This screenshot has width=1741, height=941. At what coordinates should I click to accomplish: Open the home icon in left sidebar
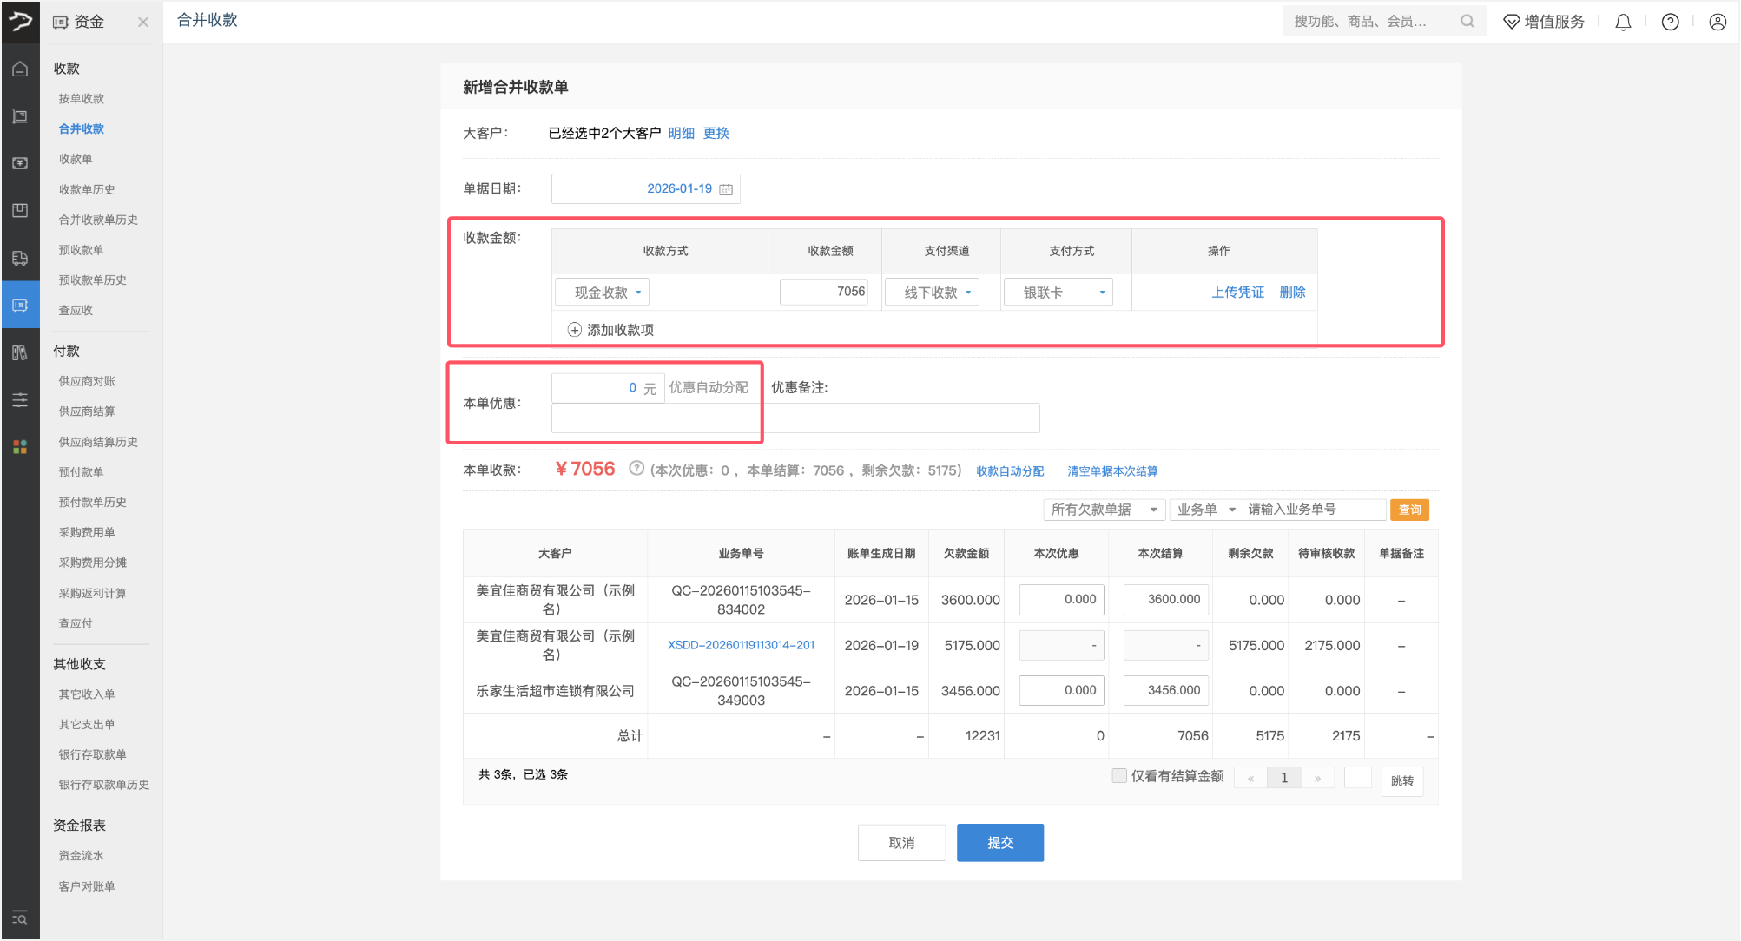coord(20,69)
